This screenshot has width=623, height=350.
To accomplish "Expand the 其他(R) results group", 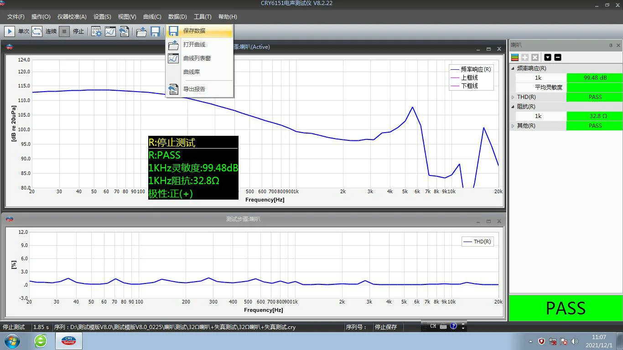I will coord(513,126).
